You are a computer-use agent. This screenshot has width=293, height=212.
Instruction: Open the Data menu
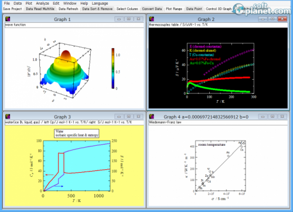click(x=18, y=4)
